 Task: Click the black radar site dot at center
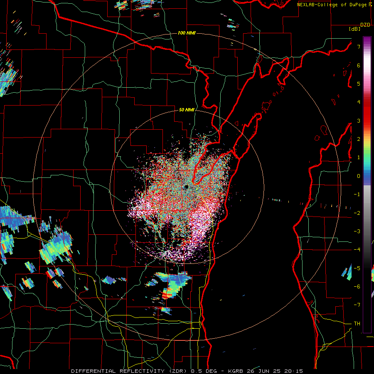[x=186, y=187]
